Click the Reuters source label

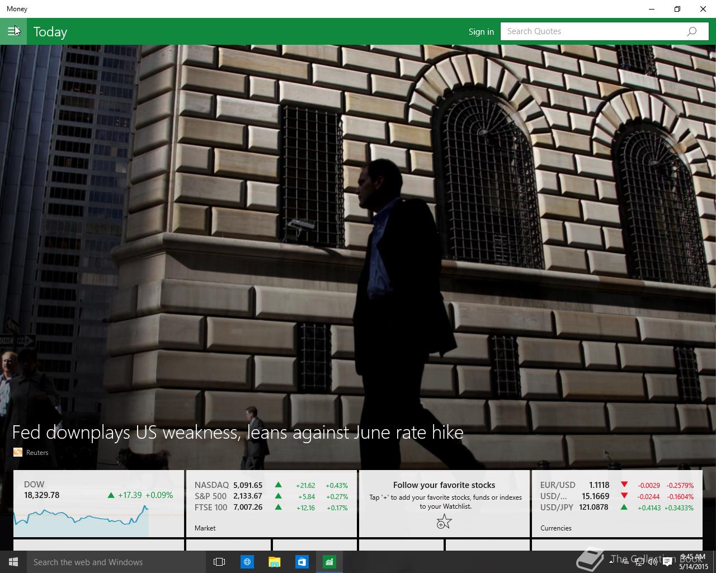(37, 453)
